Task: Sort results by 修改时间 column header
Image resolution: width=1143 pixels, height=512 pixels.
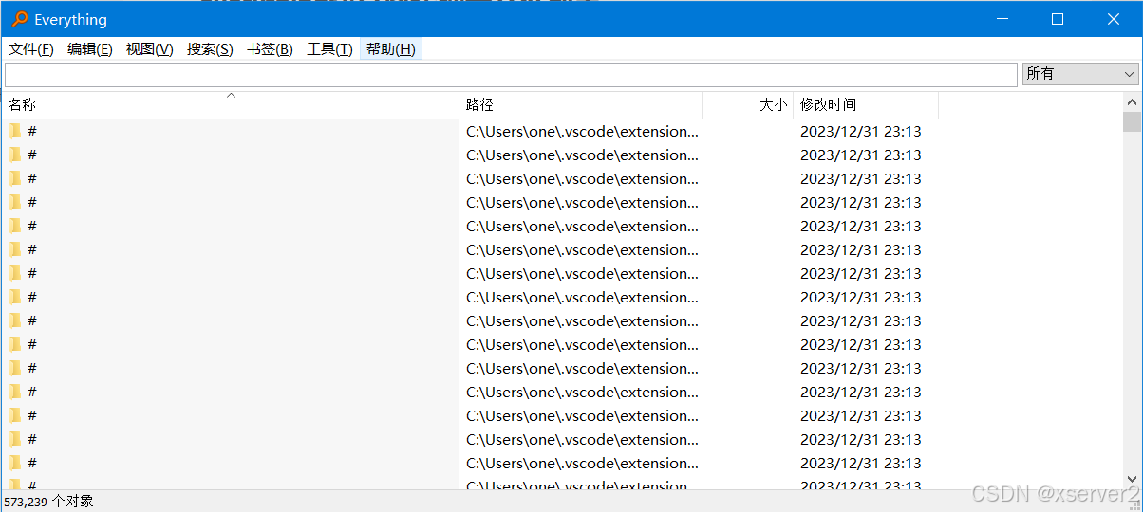Action: [866, 105]
